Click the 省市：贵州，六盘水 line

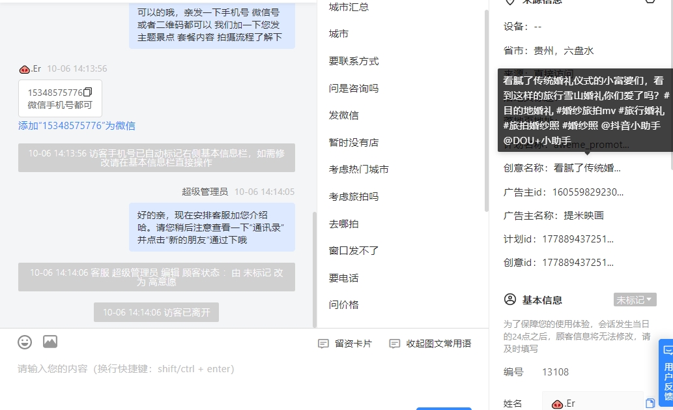549,51
